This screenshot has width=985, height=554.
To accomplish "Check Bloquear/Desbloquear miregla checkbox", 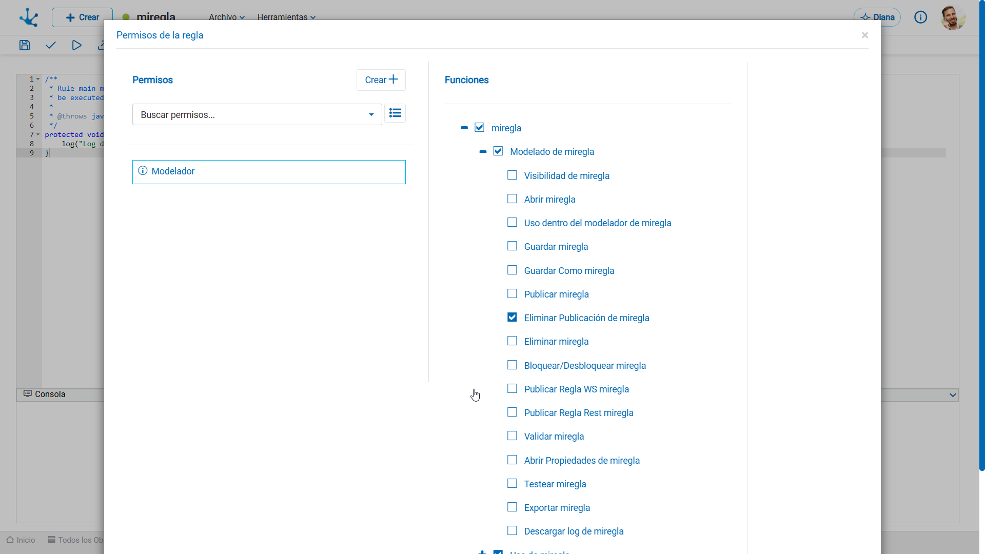I will click(x=512, y=365).
